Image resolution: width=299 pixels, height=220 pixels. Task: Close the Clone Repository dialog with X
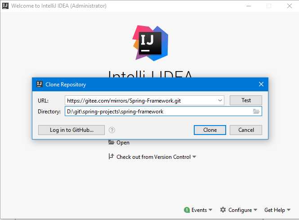[261, 84]
